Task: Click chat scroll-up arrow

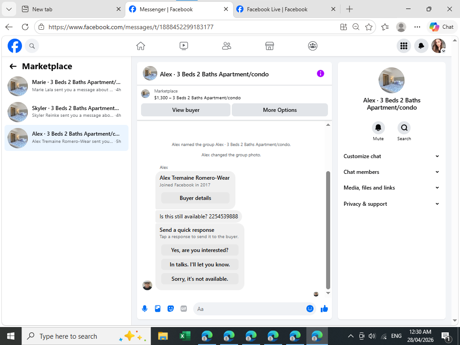Action: [328, 125]
